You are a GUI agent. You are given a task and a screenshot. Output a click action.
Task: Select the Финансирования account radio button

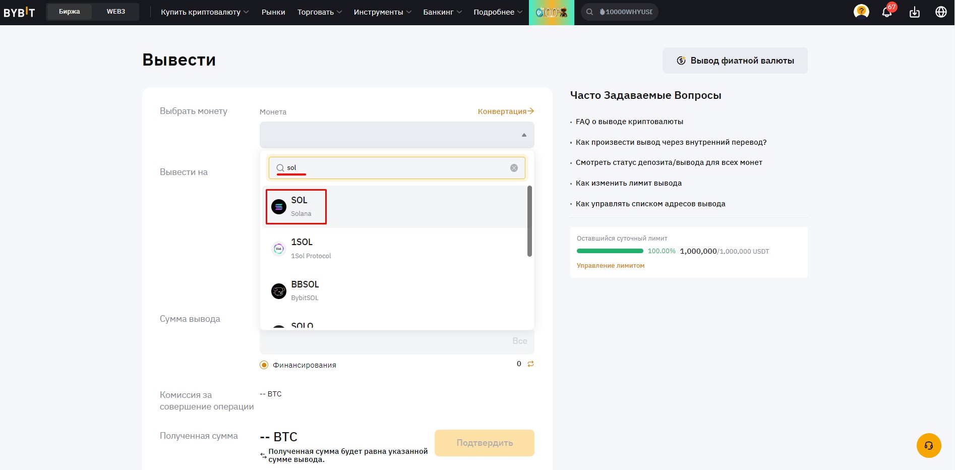pos(264,365)
